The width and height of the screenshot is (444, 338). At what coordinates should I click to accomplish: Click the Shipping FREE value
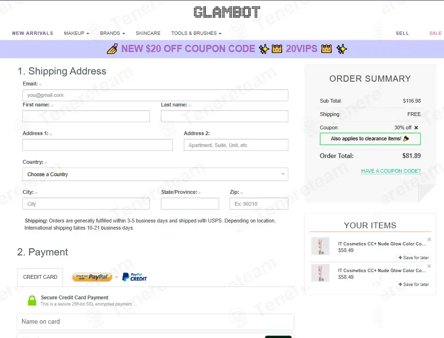(x=414, y=114)
